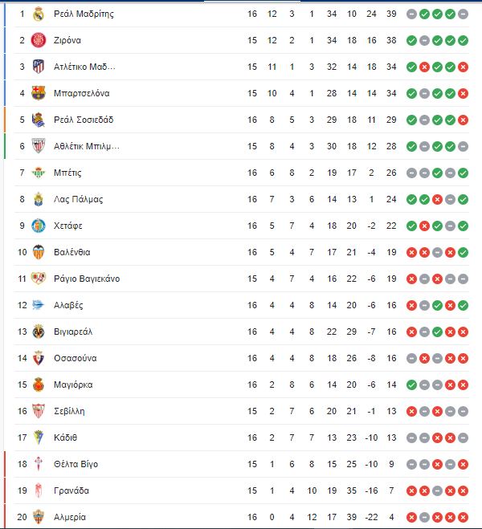Image resolution: width=482 pixels, height=529 pixels.
Task: Click the Almería team logo
Action: (39, 517)
